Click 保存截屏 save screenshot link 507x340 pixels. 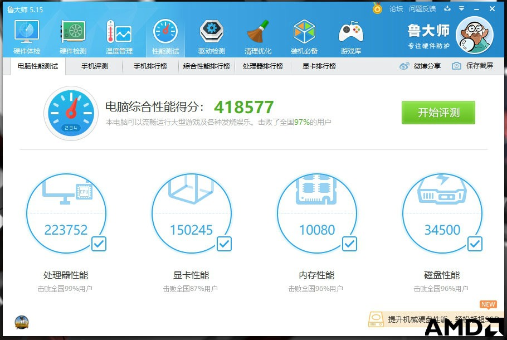point(480,66)
